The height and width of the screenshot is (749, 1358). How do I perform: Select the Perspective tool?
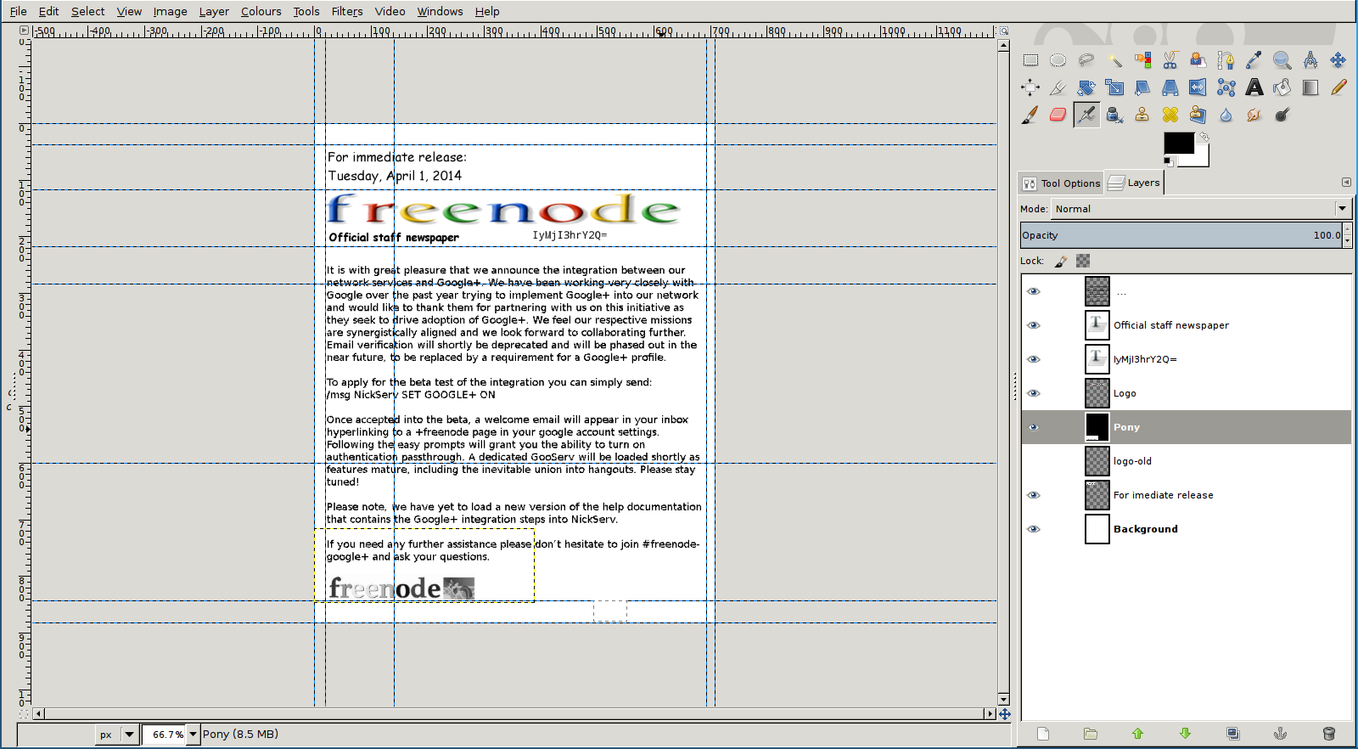1170,87
